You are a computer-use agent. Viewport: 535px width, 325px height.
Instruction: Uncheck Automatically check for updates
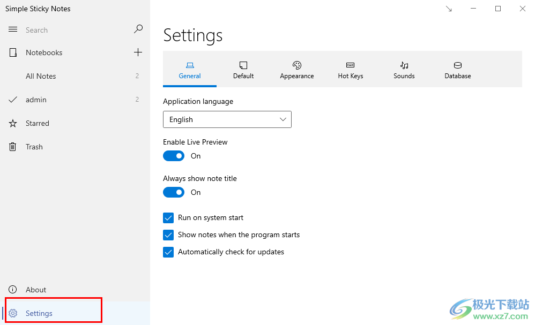[168, 252]
